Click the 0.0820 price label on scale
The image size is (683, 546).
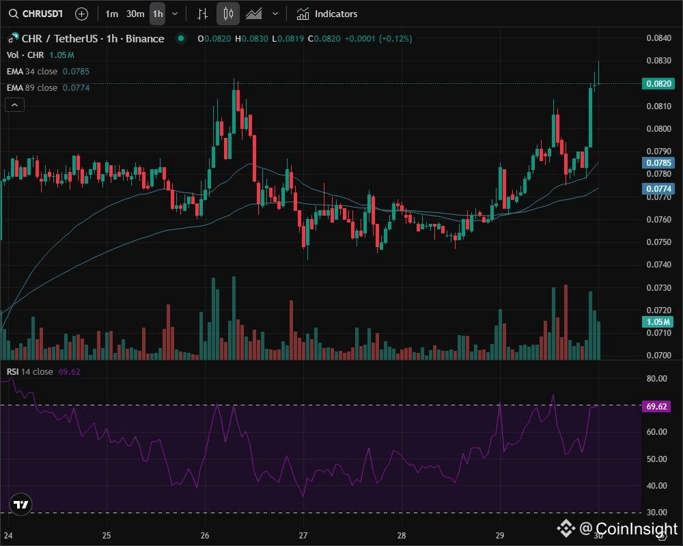click(x=658, y=83)
